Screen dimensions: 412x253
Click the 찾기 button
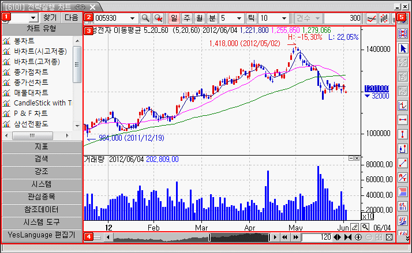click(51, 18)
